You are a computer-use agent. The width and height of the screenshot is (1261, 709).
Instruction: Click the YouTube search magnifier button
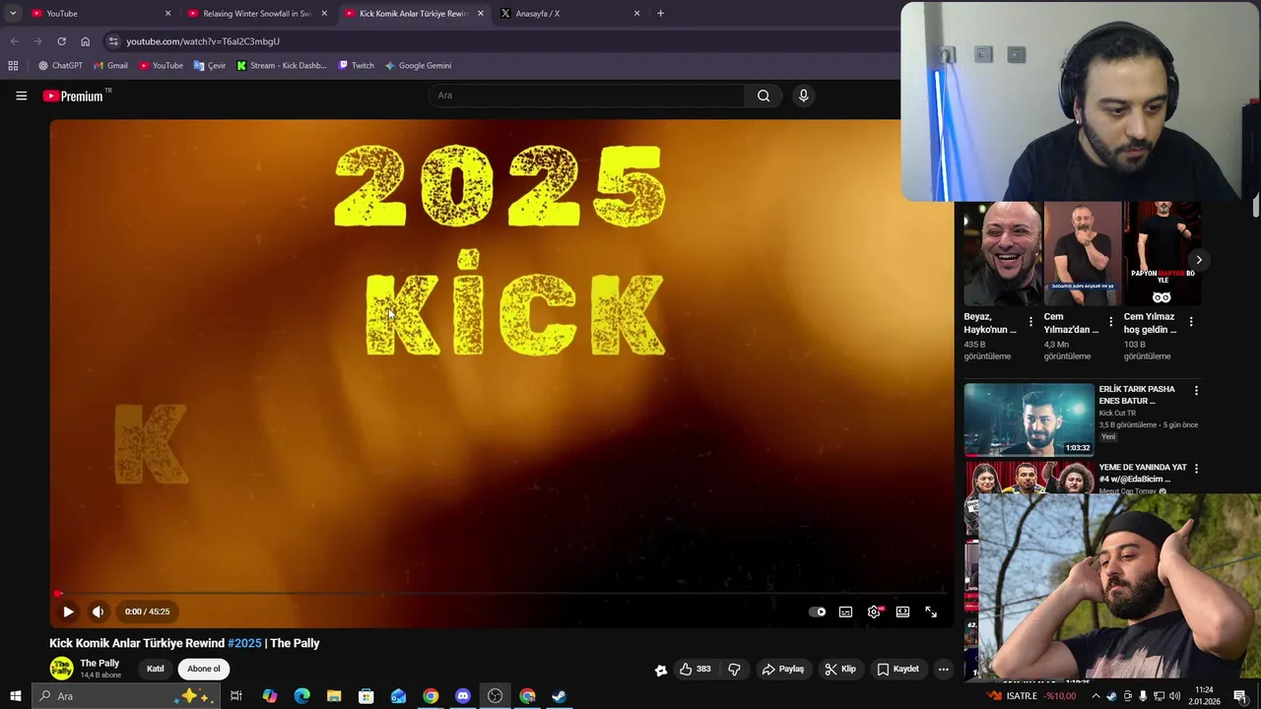pos(763,96)
